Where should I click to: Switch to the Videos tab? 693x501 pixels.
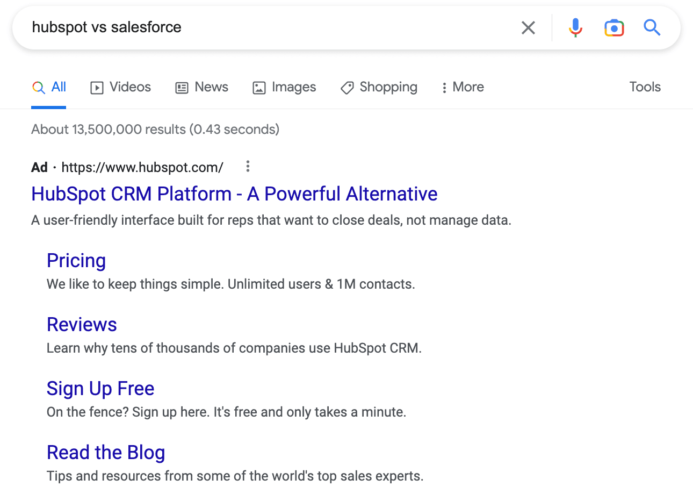click(x=121, y=87)
